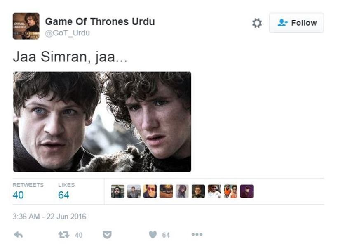Viewport: 338px width, 252px height.
Task: Open the Game Of Thrones Urdu profile name
Action: click(x=100, y=21)
